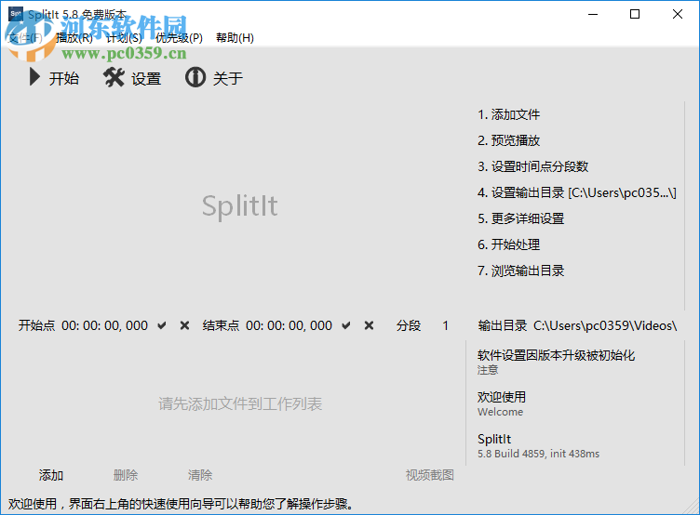This screenshot has width=700, height=515.
Task: Click the 结束点 label
Action: [221, 325]
